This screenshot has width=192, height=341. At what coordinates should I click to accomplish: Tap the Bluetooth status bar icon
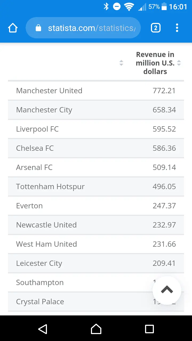[106, 7]
